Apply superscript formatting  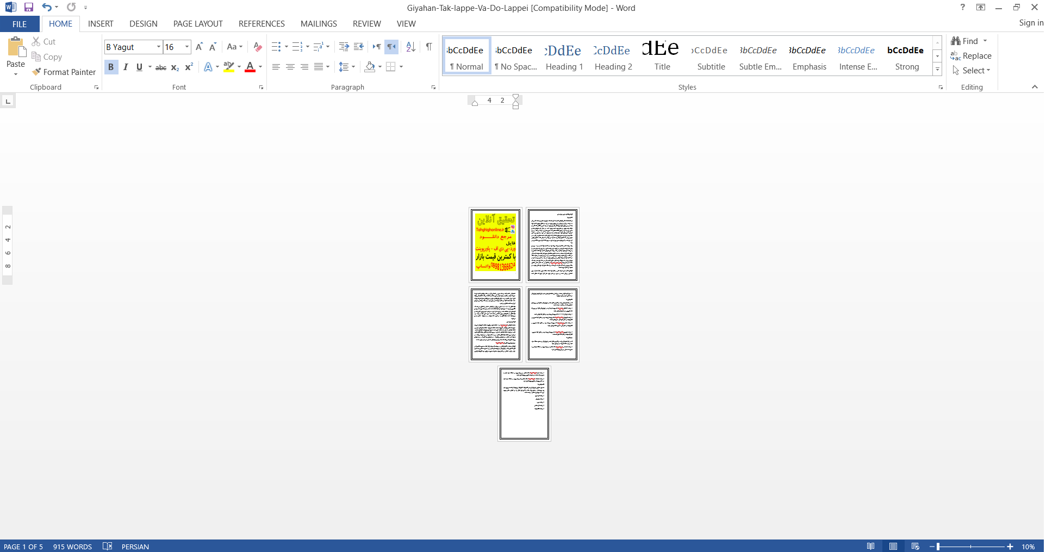pos(189,67)
